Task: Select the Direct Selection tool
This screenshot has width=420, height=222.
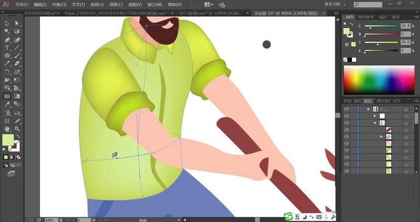Action: pyautogui.click(x=17, y=24)
